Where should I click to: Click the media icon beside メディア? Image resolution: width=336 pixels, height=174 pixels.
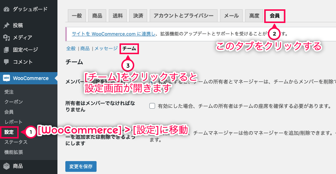point(7,38)
